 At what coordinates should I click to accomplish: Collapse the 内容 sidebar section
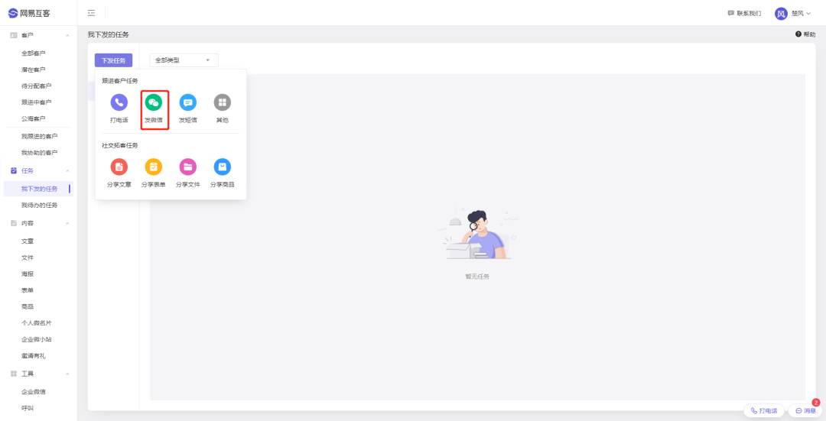(67, 223)
